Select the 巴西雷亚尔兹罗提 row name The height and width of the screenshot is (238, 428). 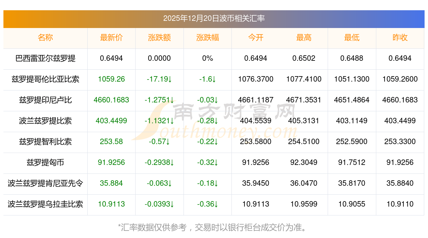tap(45, 58)
